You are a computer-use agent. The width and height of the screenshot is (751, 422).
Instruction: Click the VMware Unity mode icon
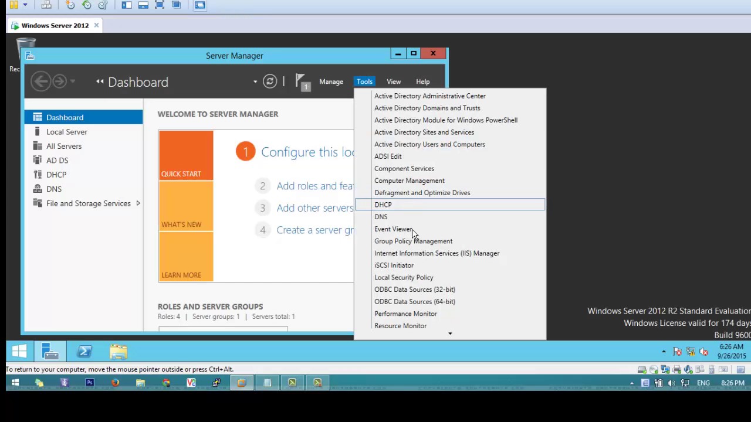pos(176,5)
